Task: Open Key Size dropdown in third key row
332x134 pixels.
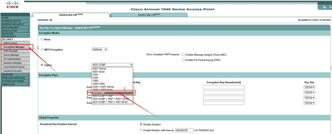Action: coord(309,97)
